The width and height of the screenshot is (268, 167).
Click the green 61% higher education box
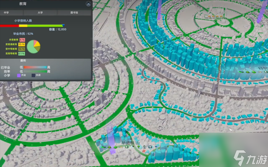22,54
